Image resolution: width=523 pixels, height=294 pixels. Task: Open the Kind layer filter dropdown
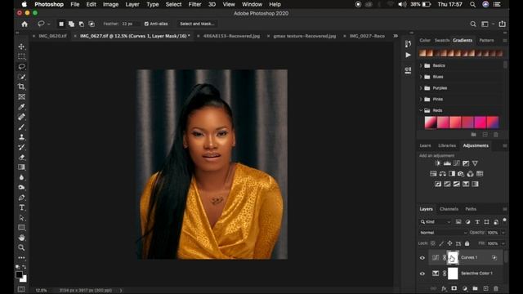pos(436,221)
